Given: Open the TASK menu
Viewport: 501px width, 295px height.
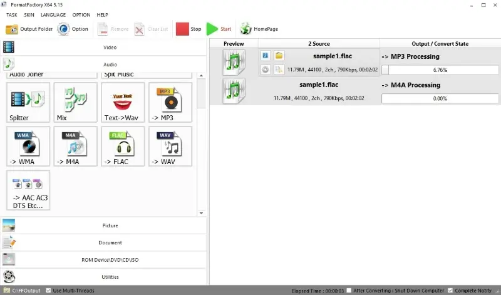Looking at the screenshot, I should tap(12, 15).
